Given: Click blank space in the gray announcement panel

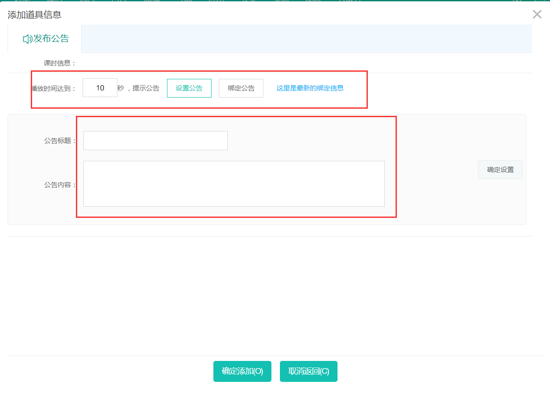Looking at the screenshot, I should click(437, 201).
